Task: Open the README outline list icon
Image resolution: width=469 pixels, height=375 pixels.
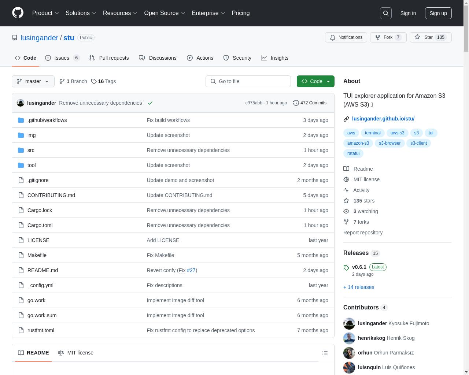Action: coord(325,353)
